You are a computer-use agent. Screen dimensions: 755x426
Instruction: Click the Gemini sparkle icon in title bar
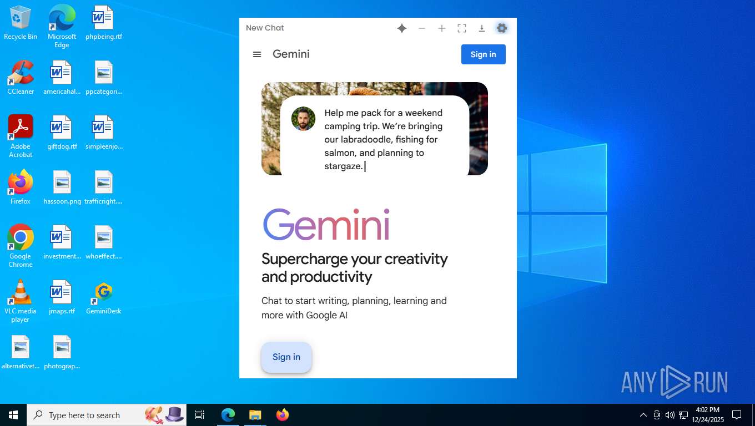[x=402, y=28]
